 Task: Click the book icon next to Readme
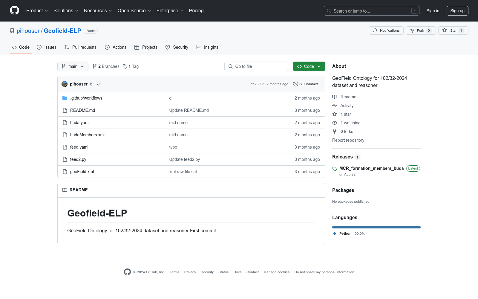point(335,97)
